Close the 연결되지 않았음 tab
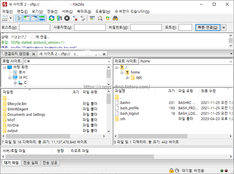The image size is (234, 174). (x=34, y=54)
